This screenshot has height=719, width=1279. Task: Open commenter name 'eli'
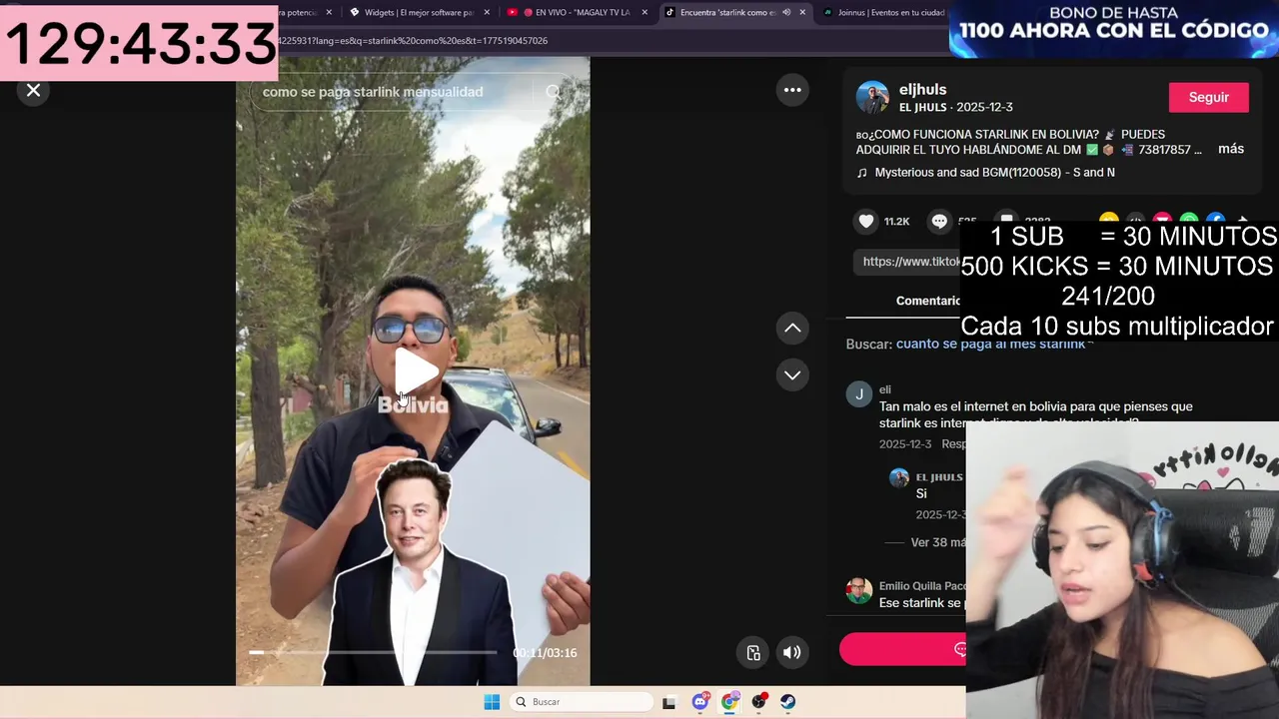tap(885, 389)
